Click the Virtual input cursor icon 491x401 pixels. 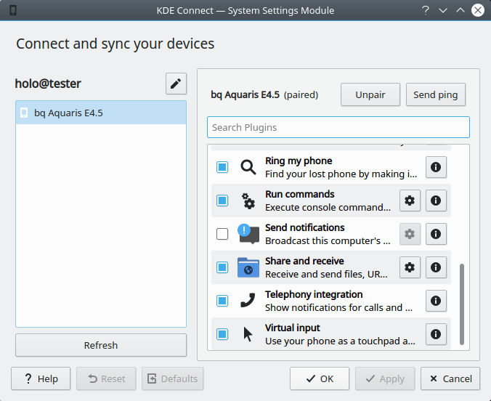(248, 334)
